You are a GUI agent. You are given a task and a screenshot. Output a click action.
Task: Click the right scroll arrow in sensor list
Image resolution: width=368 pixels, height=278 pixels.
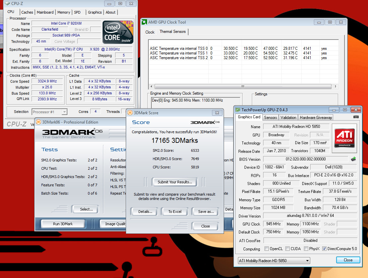coord(335,86)
